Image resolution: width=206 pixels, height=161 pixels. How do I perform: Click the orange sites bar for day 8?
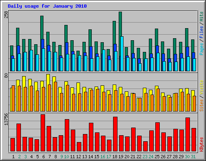click(56, 97)
